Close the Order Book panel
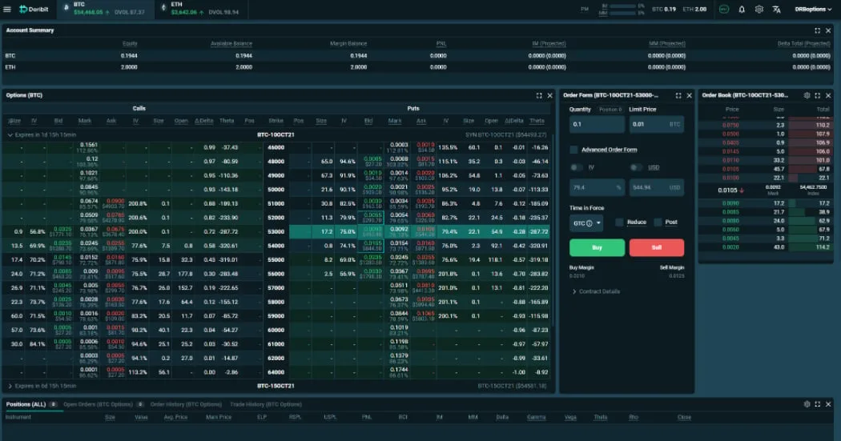The image size is (841, 441). pyautogui.click(x=828, y=95)
